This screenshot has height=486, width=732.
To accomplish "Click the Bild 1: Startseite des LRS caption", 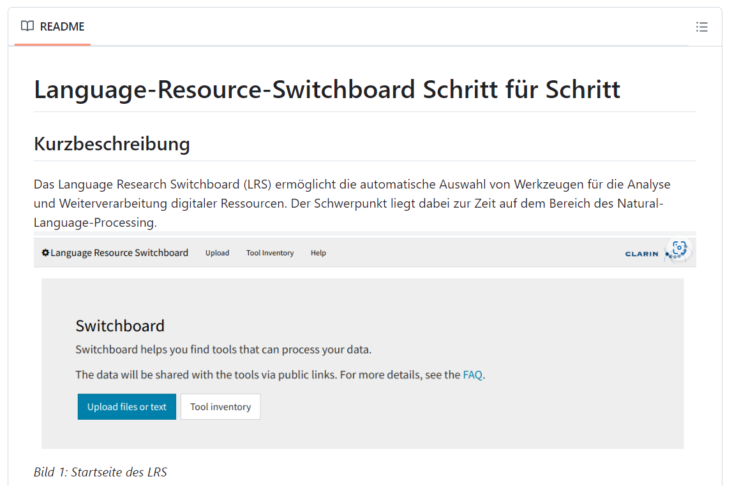I will [100, 472].
